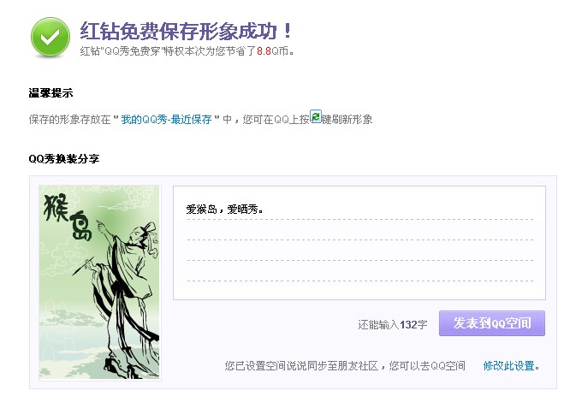
Task: Click the 保存的形象存放在 hint text
Action: click(x=69, y=119)
